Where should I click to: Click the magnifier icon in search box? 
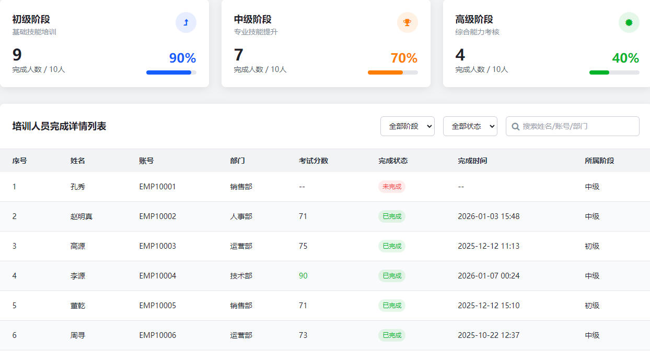point(516,126)
